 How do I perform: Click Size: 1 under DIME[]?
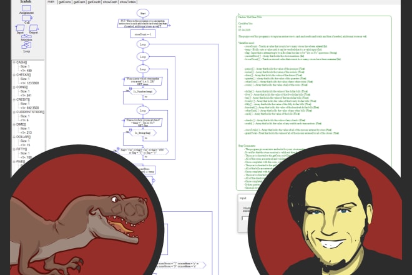tap(25, 128)
